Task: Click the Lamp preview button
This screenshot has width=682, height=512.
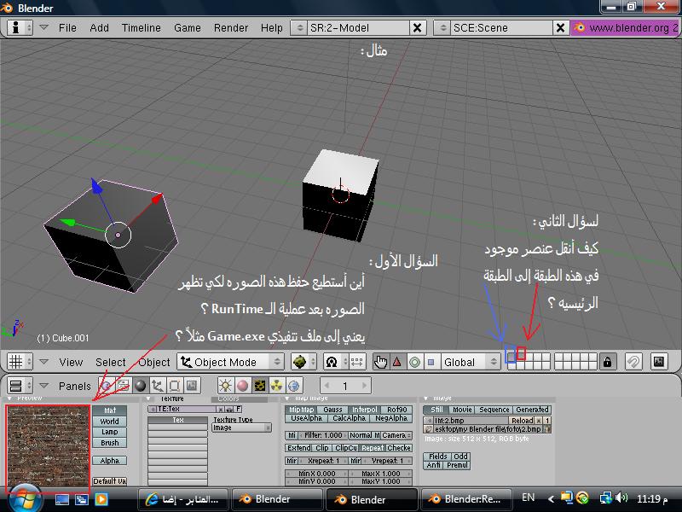Action: (110, 432)
